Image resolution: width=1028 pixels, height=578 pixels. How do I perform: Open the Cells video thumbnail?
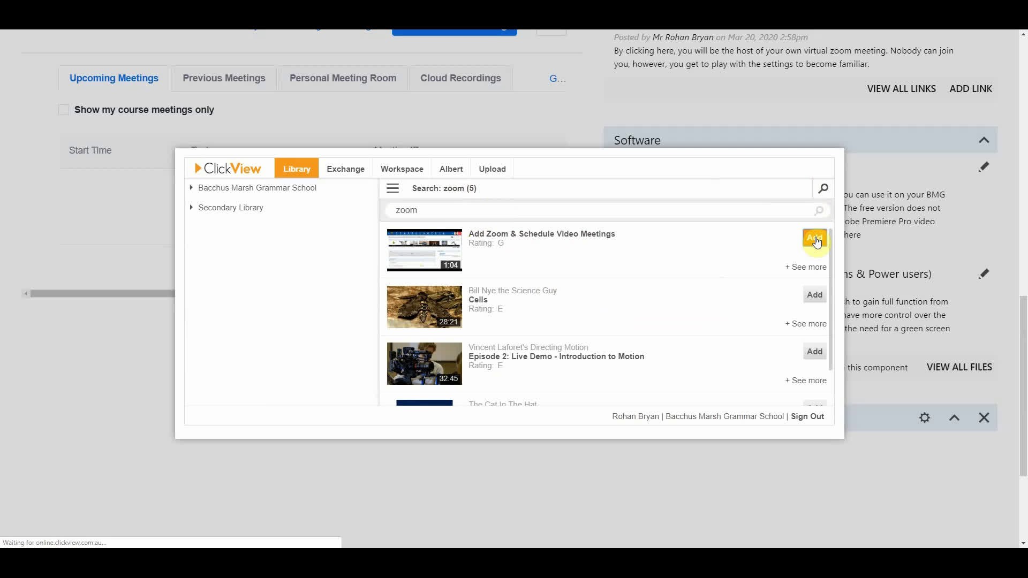(425, 307)
